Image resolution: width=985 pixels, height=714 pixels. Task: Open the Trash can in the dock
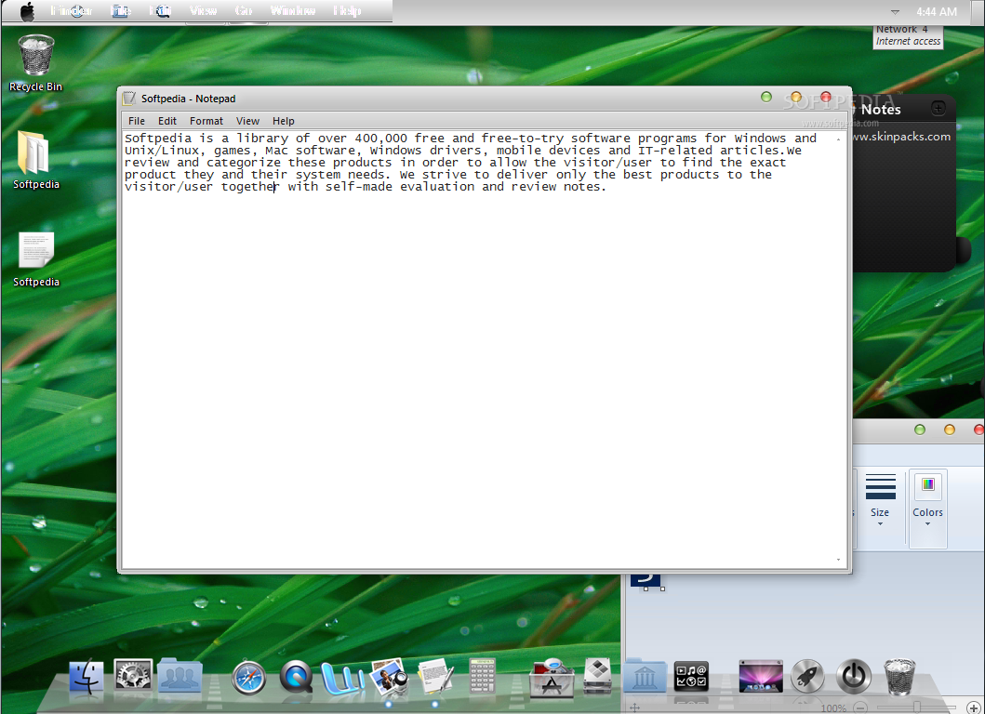click(x=899, y=676)
